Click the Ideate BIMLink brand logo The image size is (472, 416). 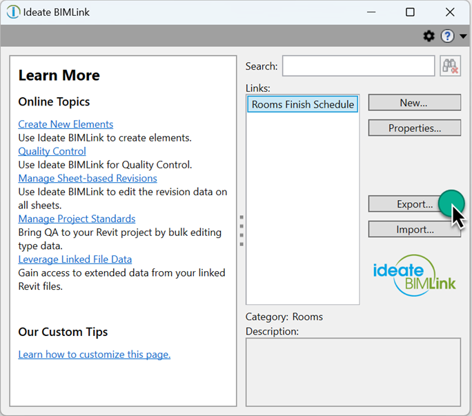coord(414,275)
